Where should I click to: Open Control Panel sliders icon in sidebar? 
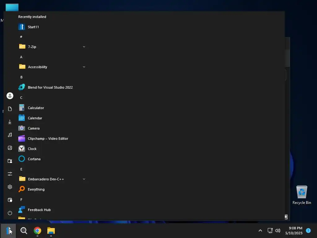coord(10,174)
